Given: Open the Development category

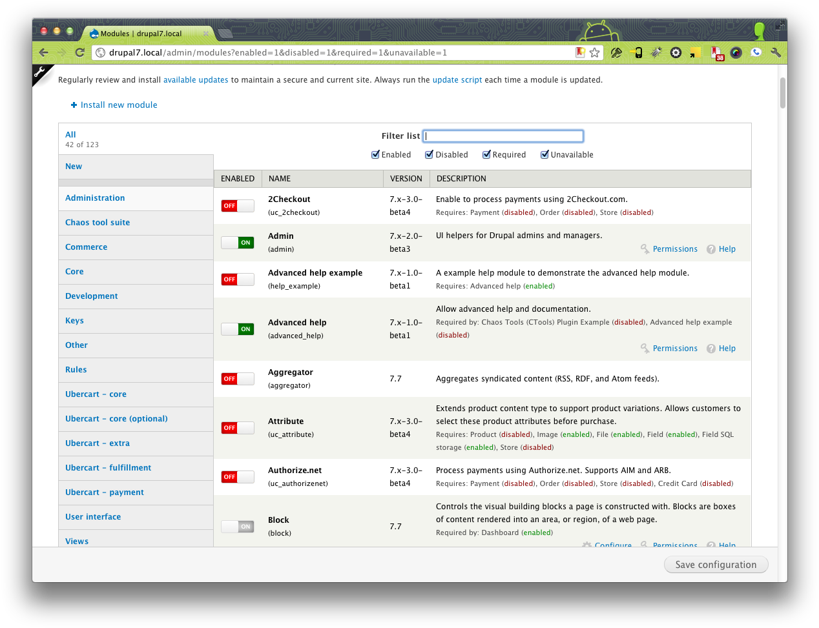Looking at the screenshot, I should pyautogui.click(x=136, y=296).
